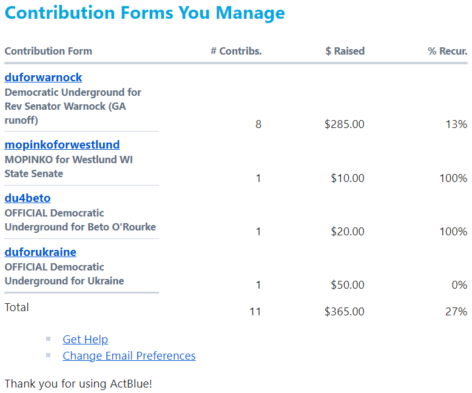Image resolution: width=472 pixels, height=393 pixels.
Task: Click the total contributions count 11
Action: tap(255, 312)
